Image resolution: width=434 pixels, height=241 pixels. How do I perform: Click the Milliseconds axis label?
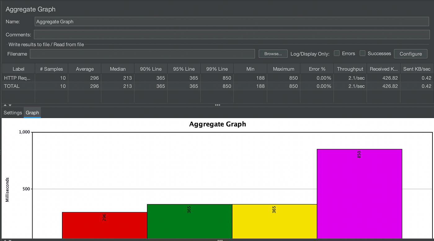[x=7, y=190]
